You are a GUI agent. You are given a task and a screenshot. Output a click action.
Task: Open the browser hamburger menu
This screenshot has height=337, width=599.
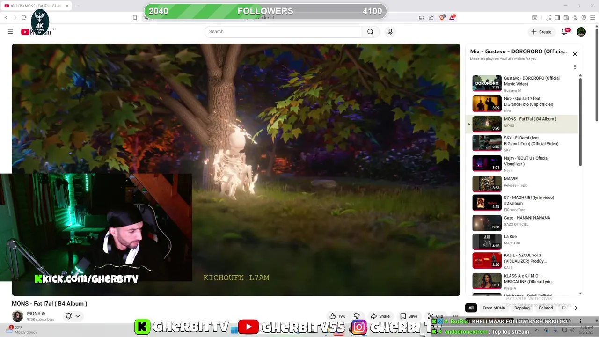pos(592,18)
